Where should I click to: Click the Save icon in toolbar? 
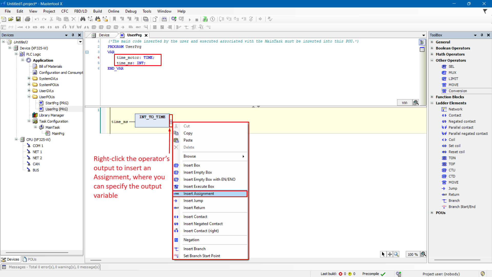[18, 19]
